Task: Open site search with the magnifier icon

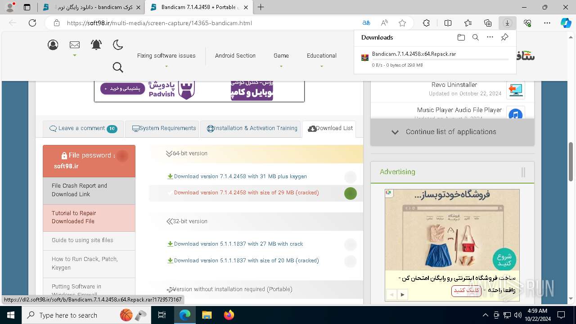Action: [118, 67]
